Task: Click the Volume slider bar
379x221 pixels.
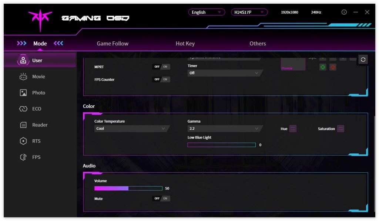Action: point(128,188)
